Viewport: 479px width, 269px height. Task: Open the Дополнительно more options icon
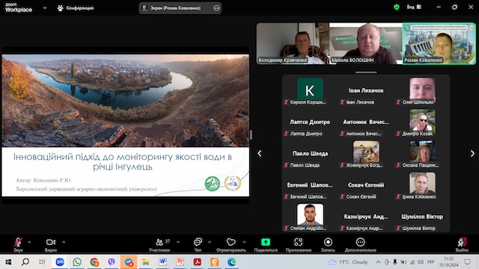361,242
